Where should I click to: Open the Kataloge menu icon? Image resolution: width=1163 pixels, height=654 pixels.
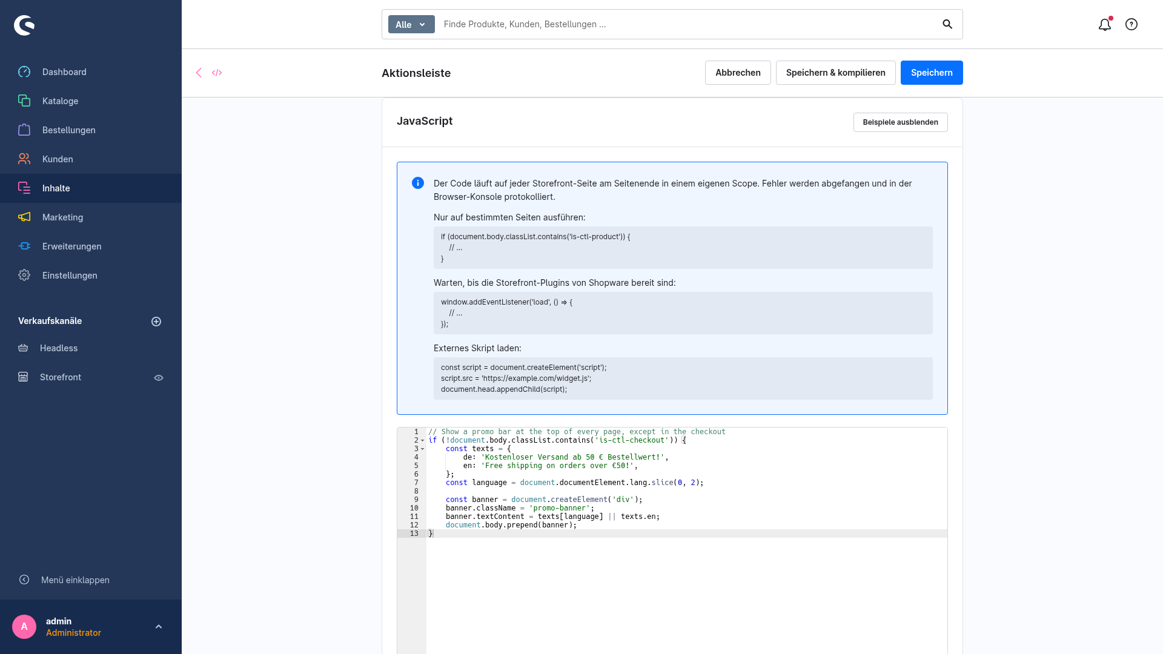[x=24, y=101]
